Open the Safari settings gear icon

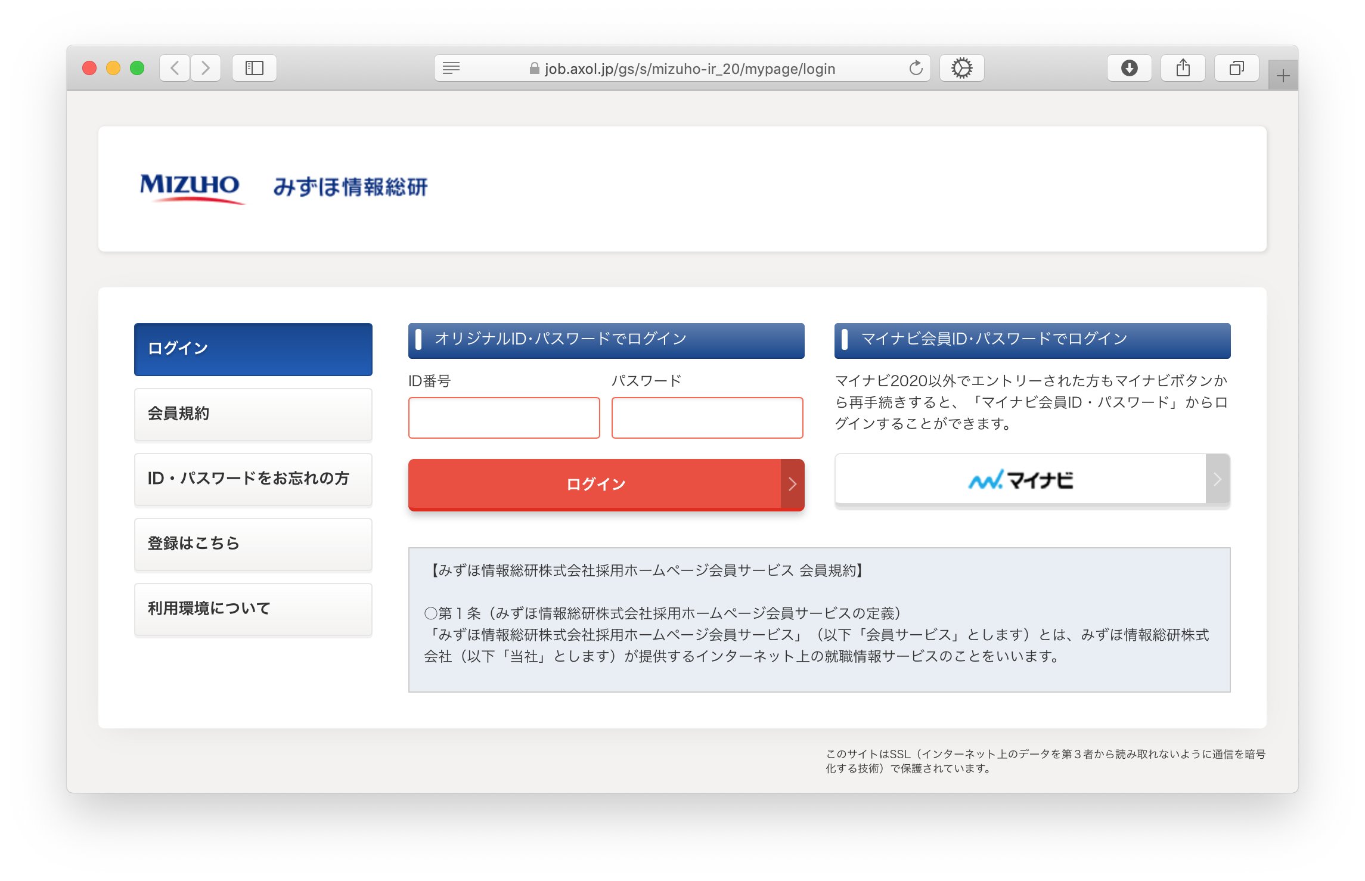[x=961, y=68]
